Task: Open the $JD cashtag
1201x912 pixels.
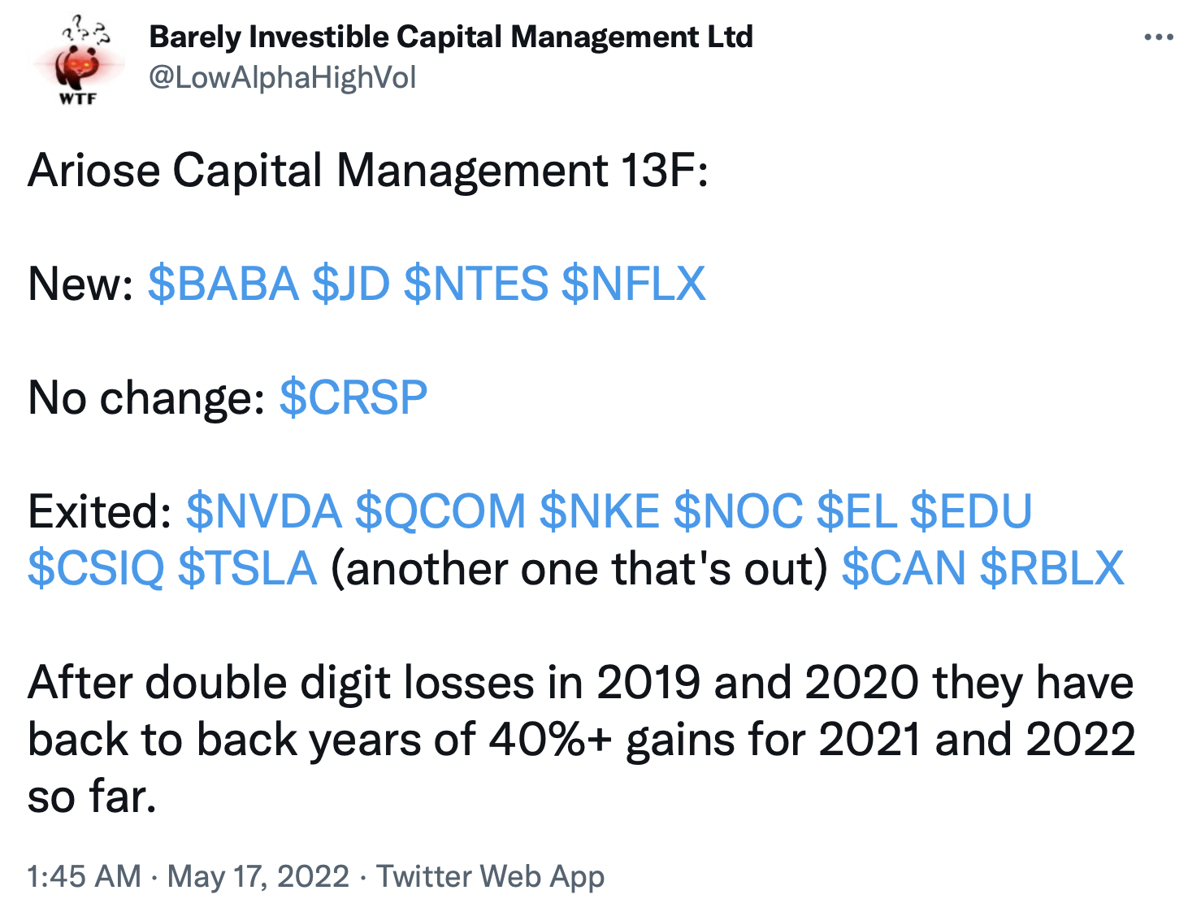Action: (351, 284)
